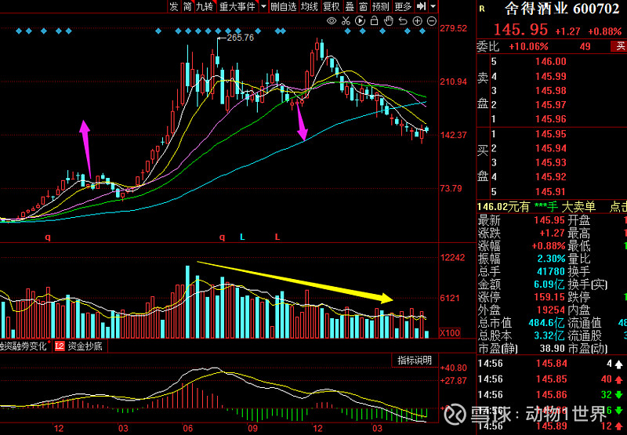Open the dropdown arrow after 重大事件
Image resolution: width=627 pixels, height=435 pixels.
[263, 6]
